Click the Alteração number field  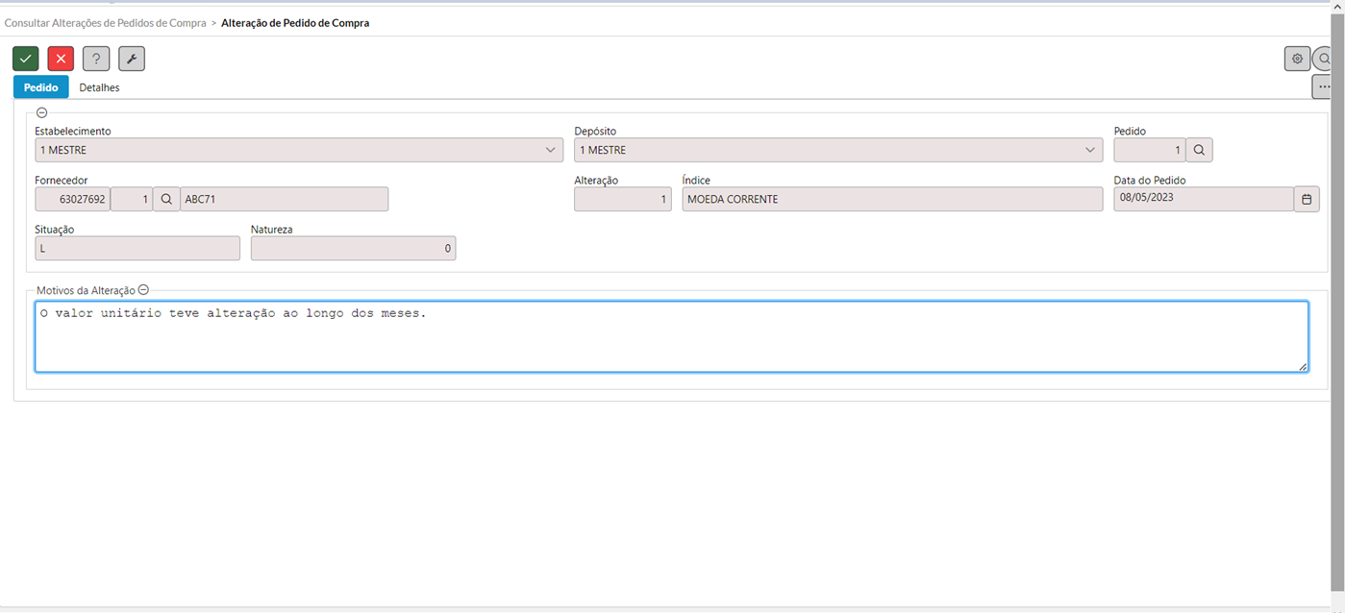pos(623,199)
